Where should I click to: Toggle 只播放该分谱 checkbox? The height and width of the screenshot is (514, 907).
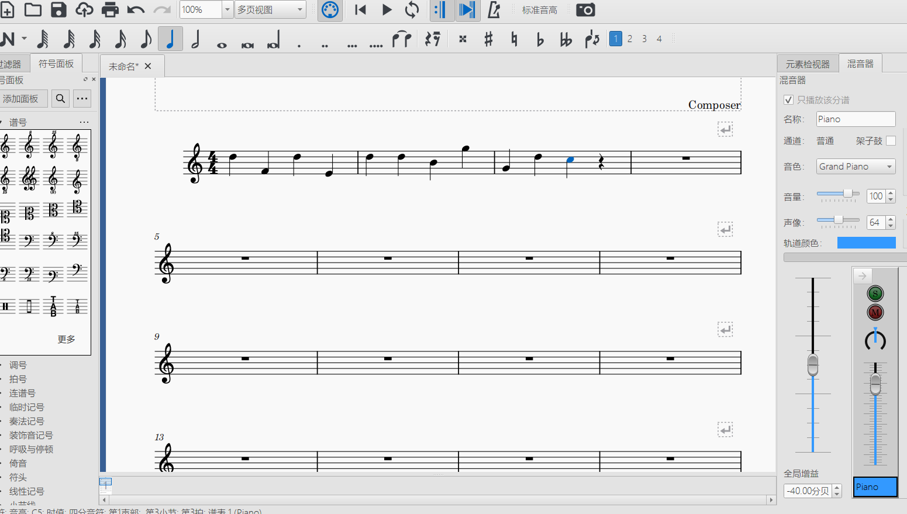pos(788,100)
